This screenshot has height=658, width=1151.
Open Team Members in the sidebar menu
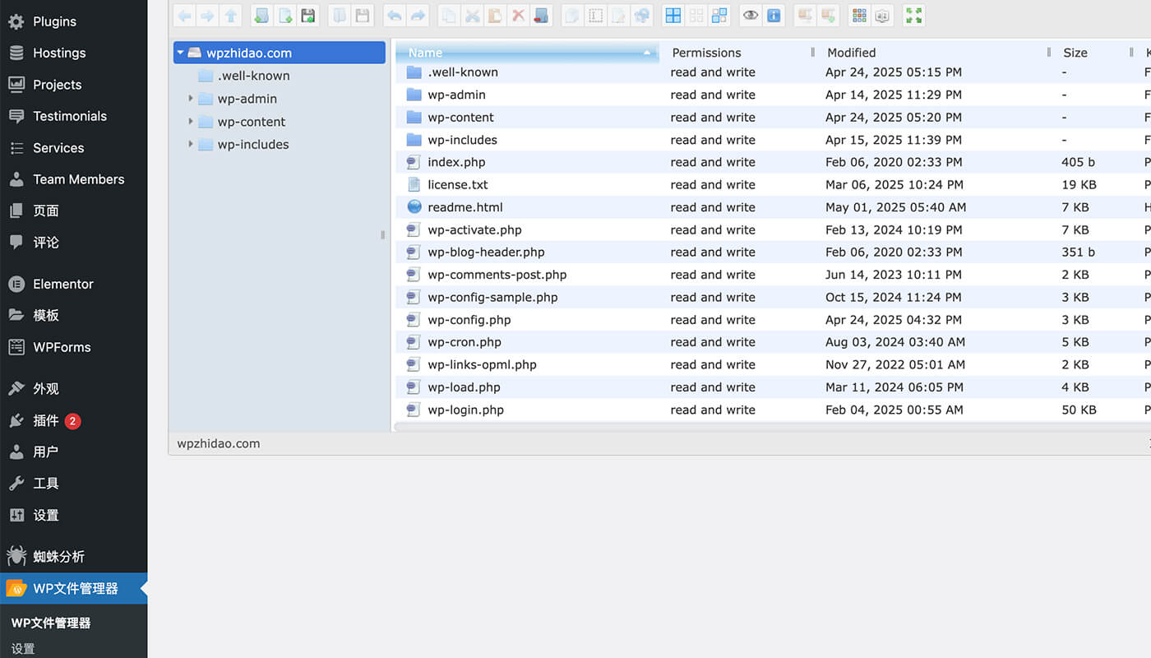(x=74, y=179)
